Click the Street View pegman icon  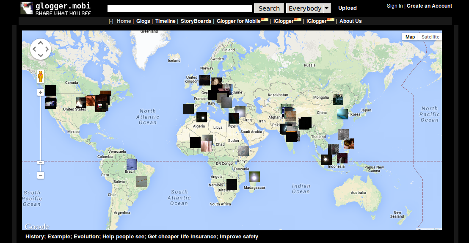41,76
